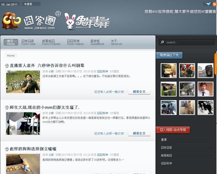
Task: Open the Funny Joke menu item
Action: [x=28, y=42]
